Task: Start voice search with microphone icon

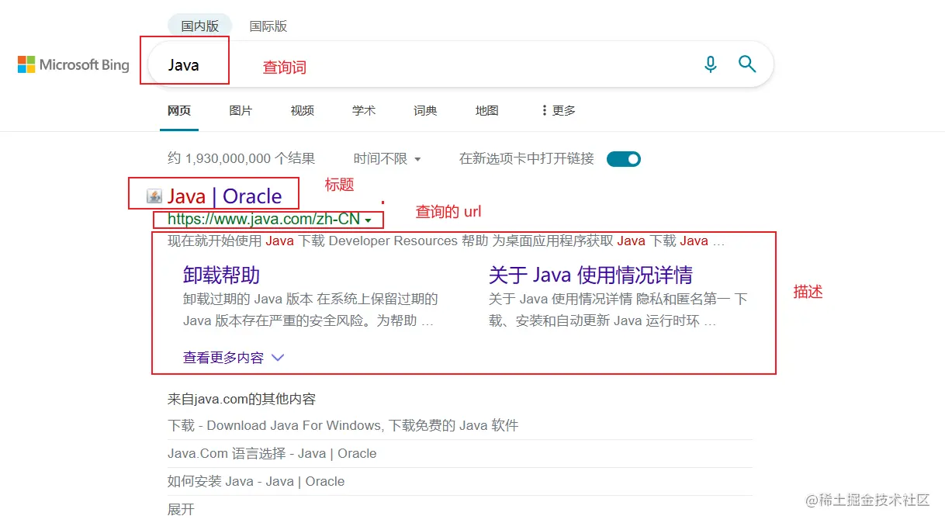Action: [x=711, y=64]
